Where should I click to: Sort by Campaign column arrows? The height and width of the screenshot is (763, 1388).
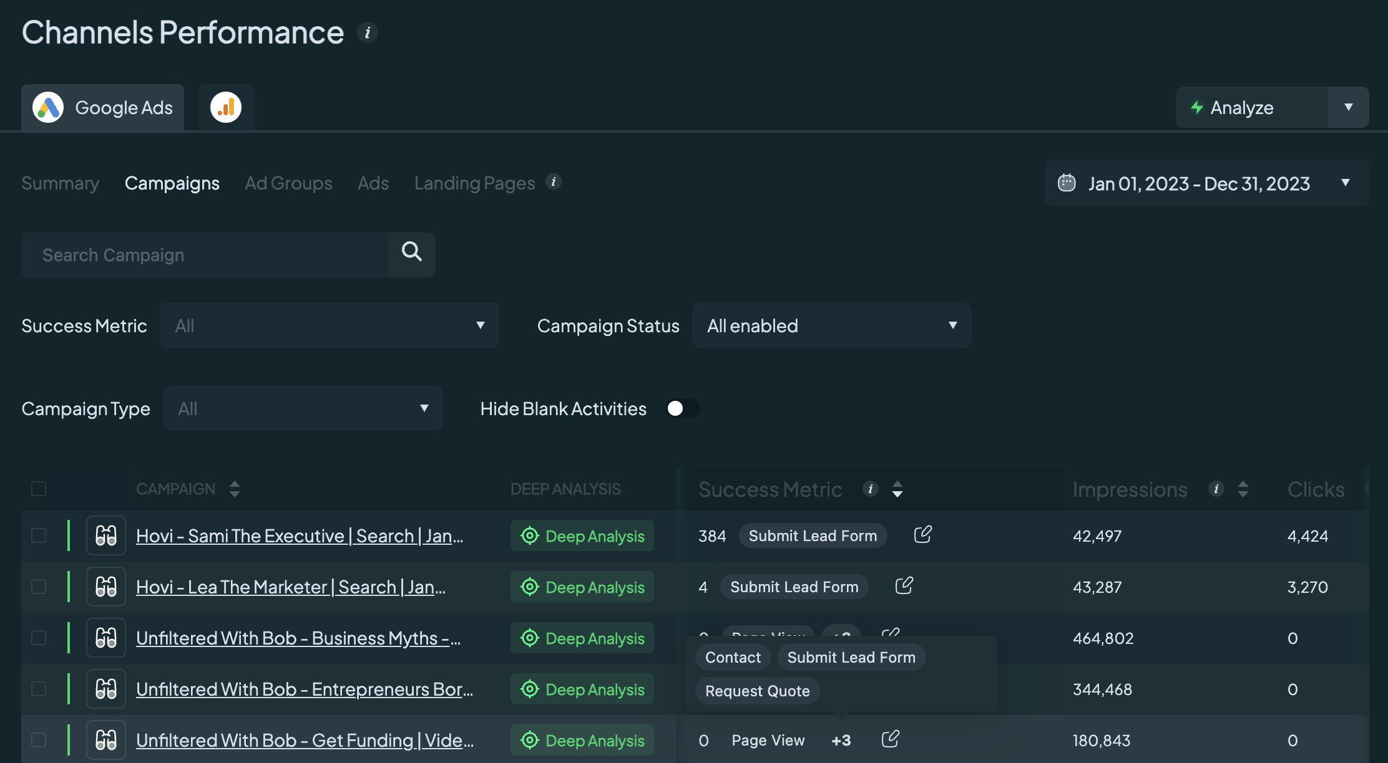(x=235, y=489)
